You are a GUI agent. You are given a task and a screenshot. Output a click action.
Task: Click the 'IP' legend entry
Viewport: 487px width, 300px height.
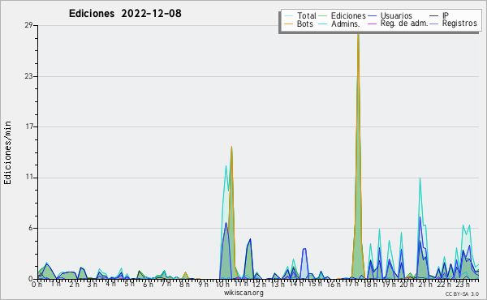[446, 15]
